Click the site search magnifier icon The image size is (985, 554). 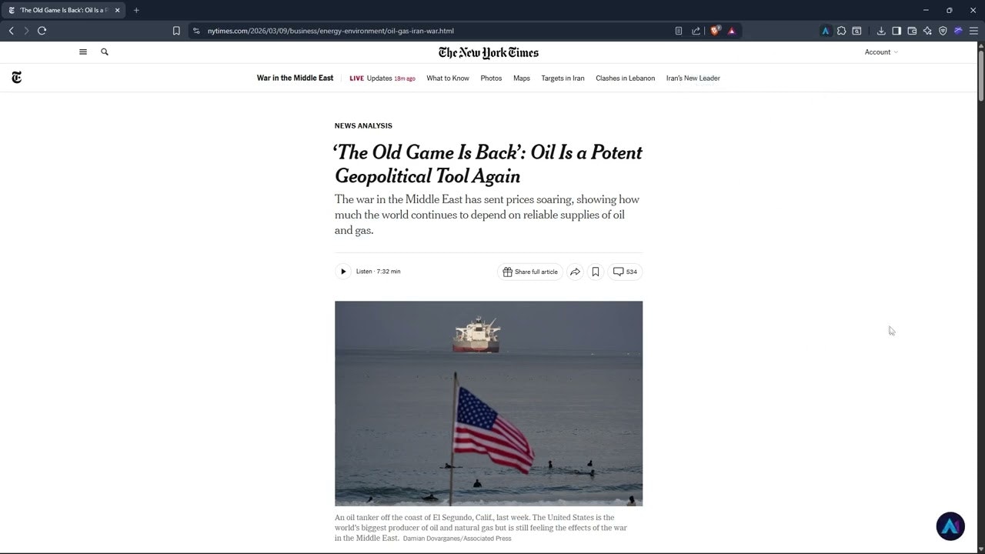pyautogui.click(x=105, y=52)
